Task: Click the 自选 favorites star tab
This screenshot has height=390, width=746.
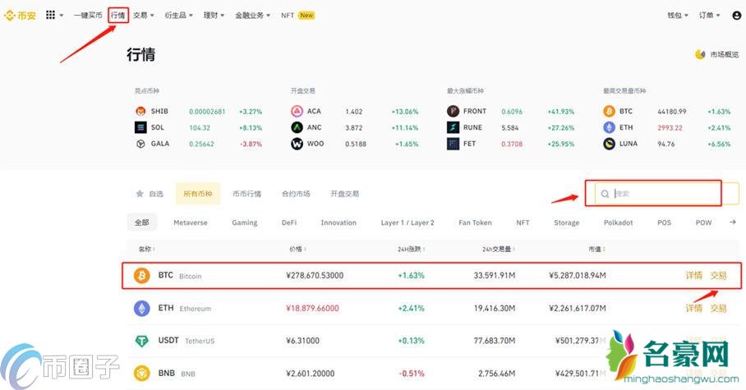Action: (150, 194)
